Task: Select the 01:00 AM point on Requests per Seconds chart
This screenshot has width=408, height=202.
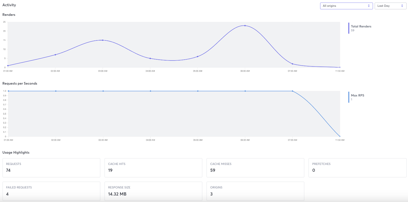Action: (x=8, y=91)
